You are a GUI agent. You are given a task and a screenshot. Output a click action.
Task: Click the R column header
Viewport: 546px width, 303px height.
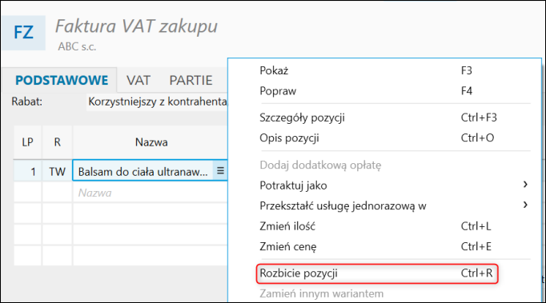click(x=57, y=142)
